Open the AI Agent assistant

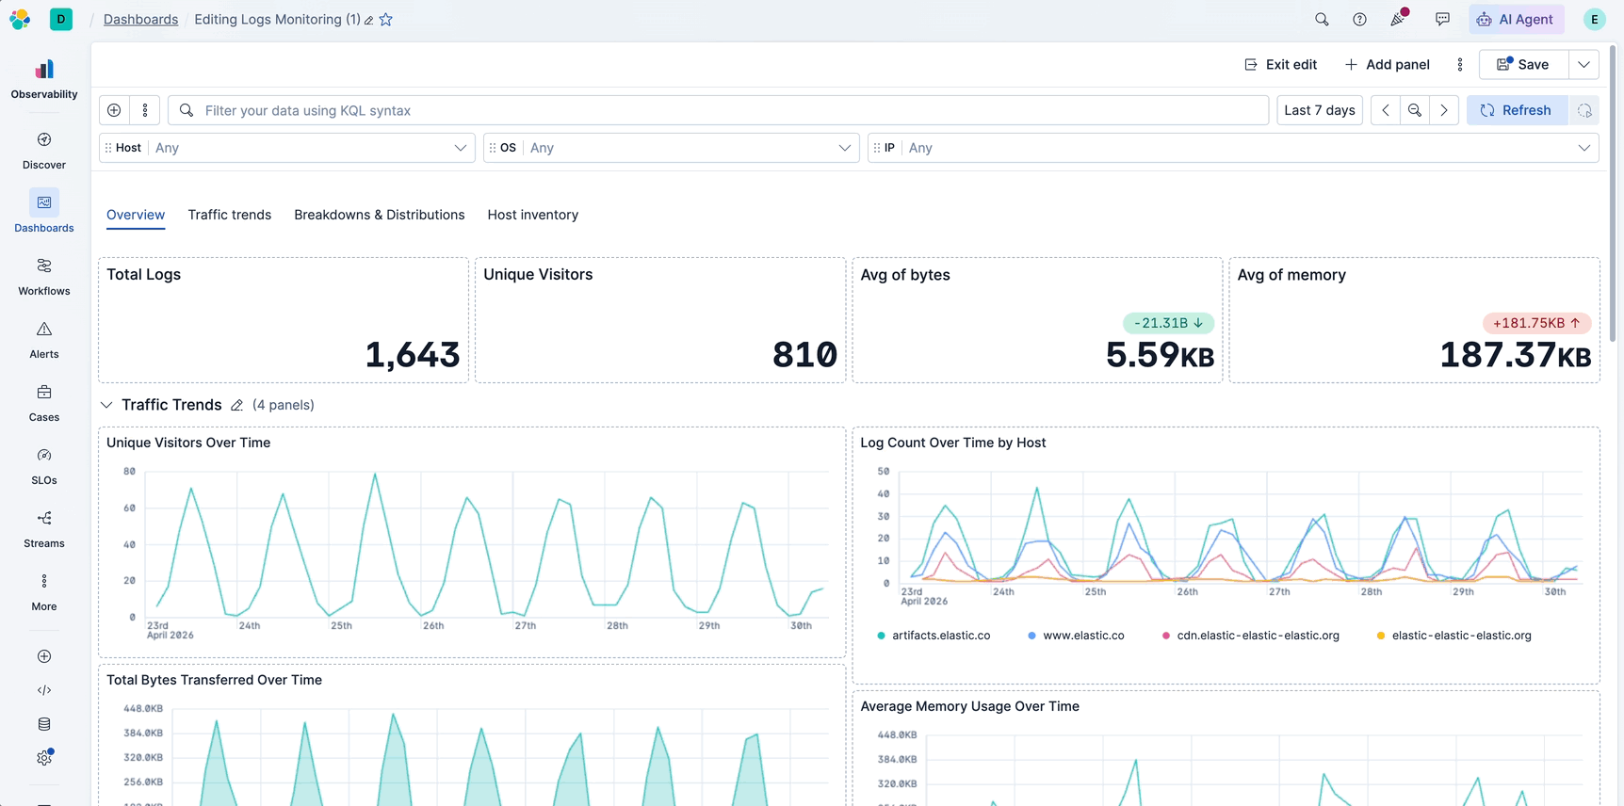tap(1516, 19)
